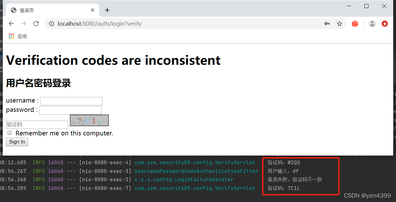Click the address bar URL

coord(99,24)
